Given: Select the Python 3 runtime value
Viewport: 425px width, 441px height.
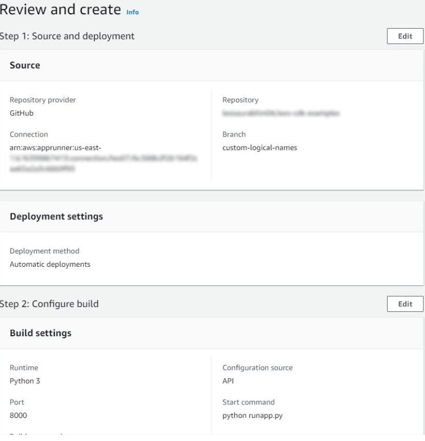Looking at the screenshot, I should pos(25,380).
